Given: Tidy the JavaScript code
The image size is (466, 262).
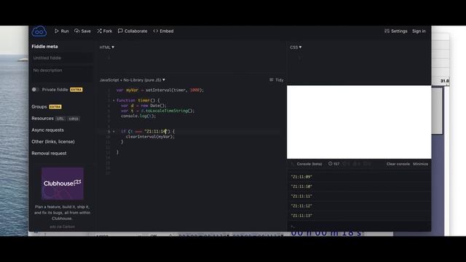Looking at the screenshot, I should click(x=277, y=80).
